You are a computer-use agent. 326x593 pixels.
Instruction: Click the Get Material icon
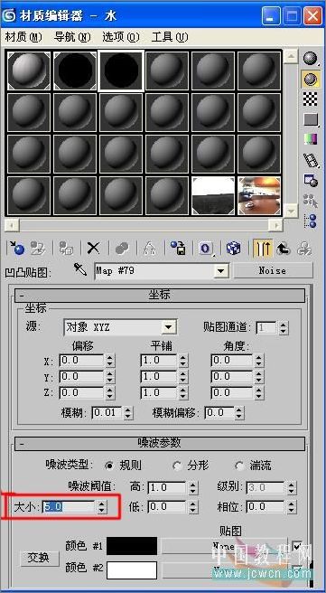(16, 249)
